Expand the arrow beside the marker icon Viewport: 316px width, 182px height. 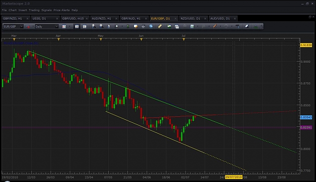(122, 26)
